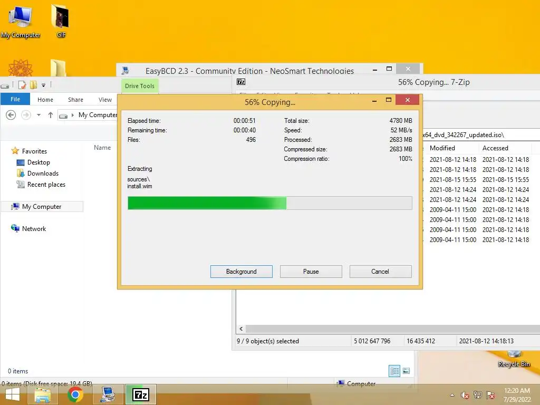
Task: Open the View ribbon tab
Action: 105,100
